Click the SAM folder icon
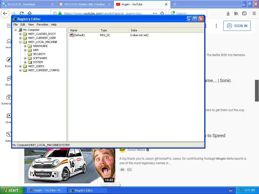 click(x=30, y=50)
